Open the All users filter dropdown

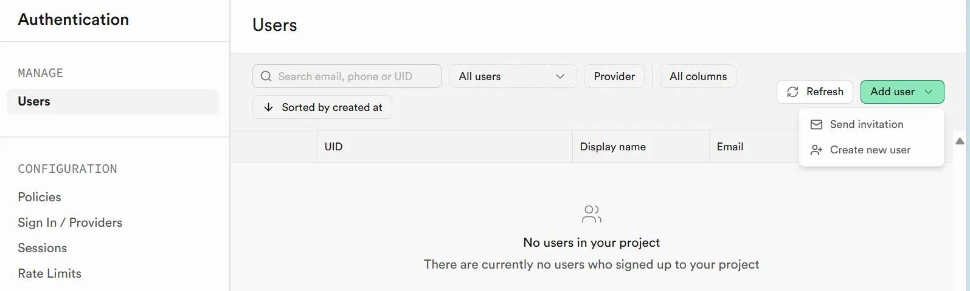(x=513, y=76)
